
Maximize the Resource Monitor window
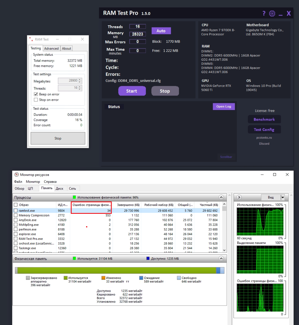[275, 175]
